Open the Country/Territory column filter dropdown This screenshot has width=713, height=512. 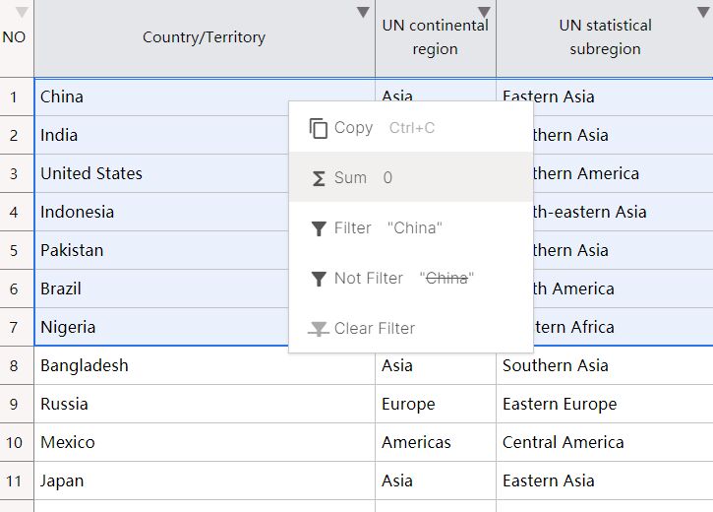click(x=363, y=13)
